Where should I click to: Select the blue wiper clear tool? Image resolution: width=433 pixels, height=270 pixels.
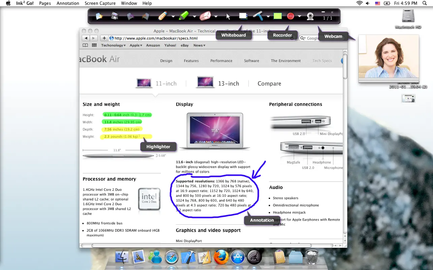click(258, 16)
